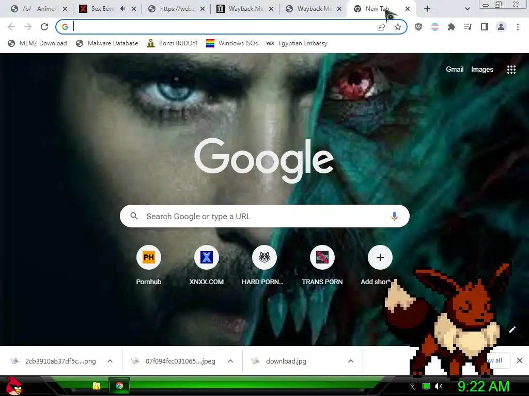Go back using the browser back arrow

tap(11, 27)
